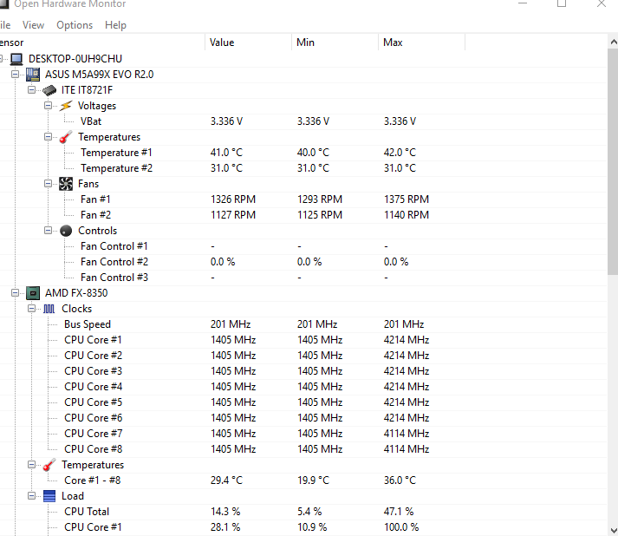Click the vertical scrollbar thumb
The image size is (618, 536).
[x=613, y=161]
